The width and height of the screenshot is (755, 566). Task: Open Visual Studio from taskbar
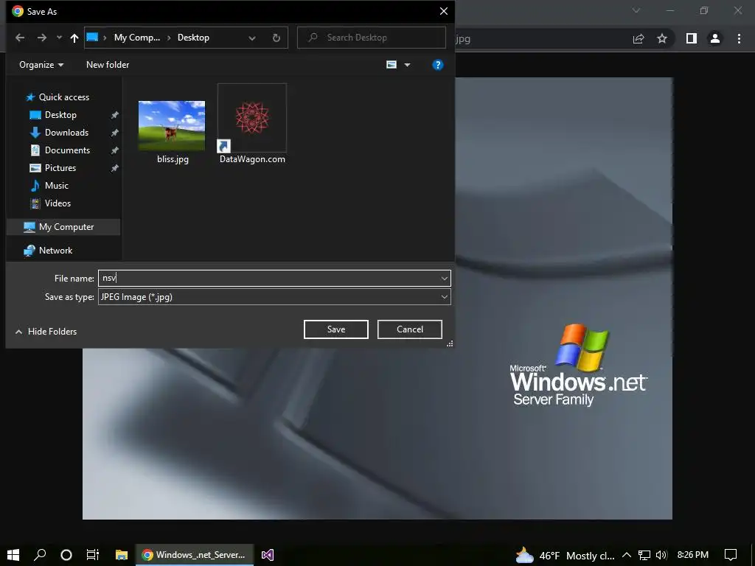click(x=268, y=554)
